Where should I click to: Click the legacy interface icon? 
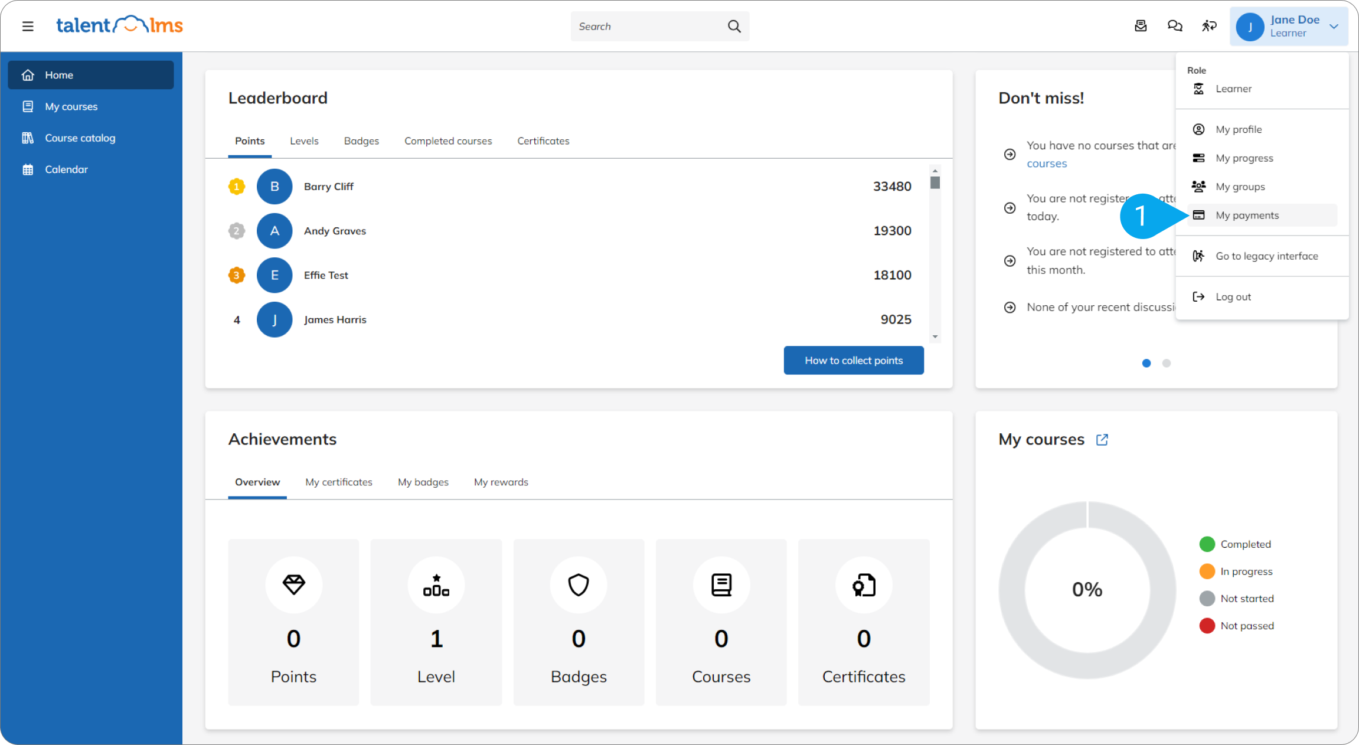click(1198, 256)
